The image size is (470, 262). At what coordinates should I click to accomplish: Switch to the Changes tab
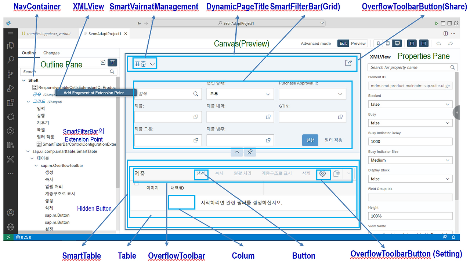click(51, 53)
